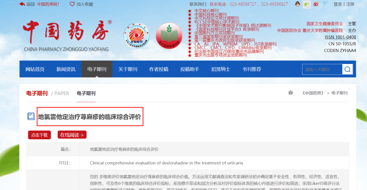Click the 注册 register link
This screenshot has height=190, width=367.
click(x=350, y=4)
